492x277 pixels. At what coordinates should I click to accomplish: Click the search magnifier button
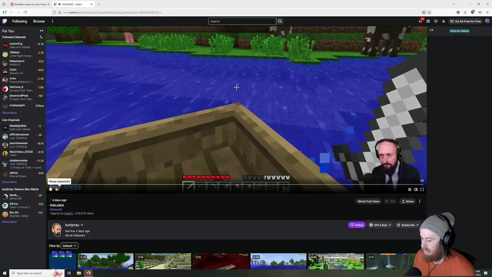click(x=280, y=21)
